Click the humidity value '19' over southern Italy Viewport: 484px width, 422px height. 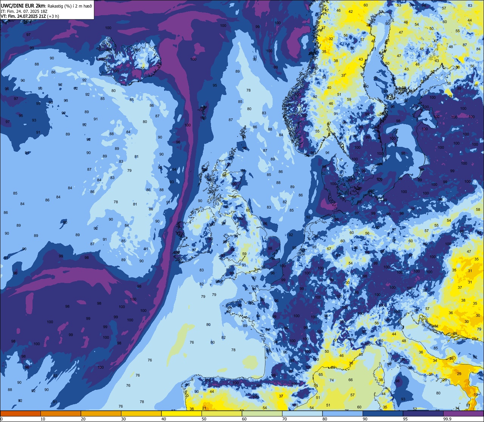pos(476,394)
